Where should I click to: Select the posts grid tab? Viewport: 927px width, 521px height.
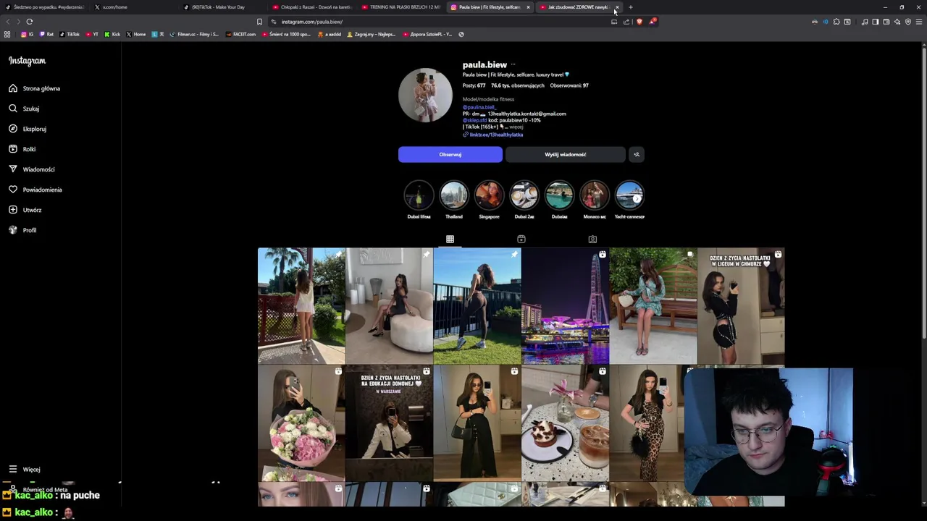[x=450, y=240]
